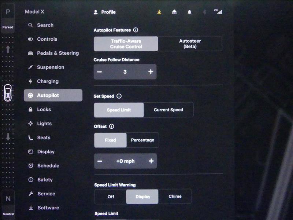Set Speed Limit Warning to Chime
This screenshot has height=220, width=293.
[175, 197]
